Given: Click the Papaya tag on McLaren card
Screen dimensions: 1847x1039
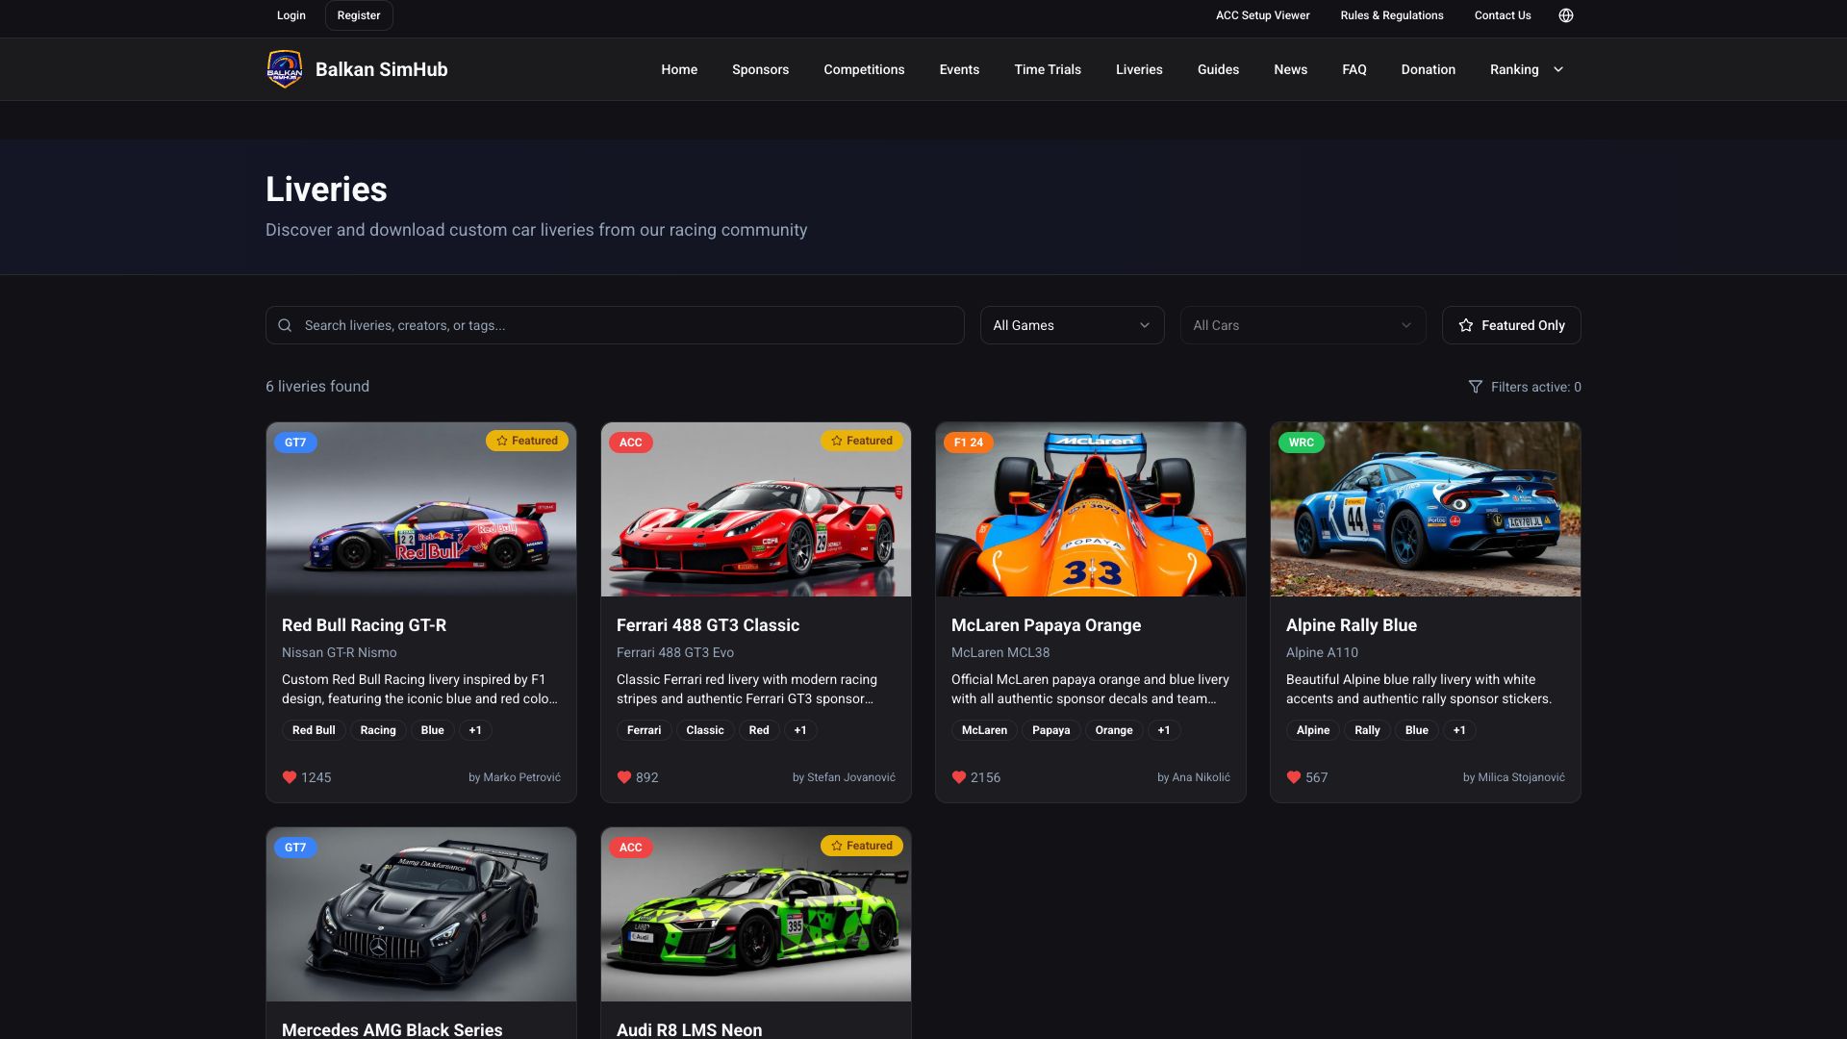Looking at the screenshot, I should click(x=1050, y=730).
